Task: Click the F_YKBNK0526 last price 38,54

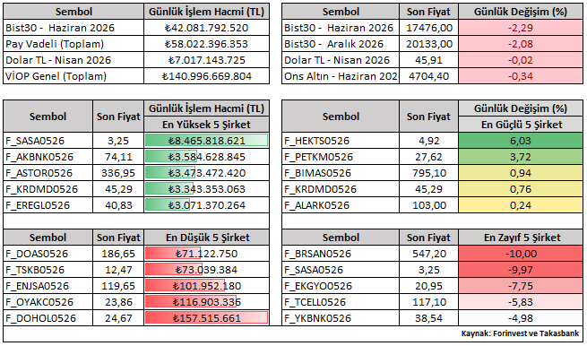Action: 428,318
